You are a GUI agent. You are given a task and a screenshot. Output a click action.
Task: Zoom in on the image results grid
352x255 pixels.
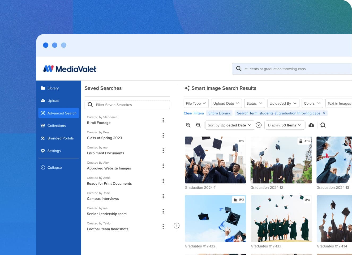click(x=198, y=125)
